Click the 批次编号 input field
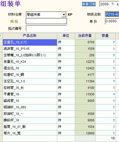 click(x=46, y=28)
